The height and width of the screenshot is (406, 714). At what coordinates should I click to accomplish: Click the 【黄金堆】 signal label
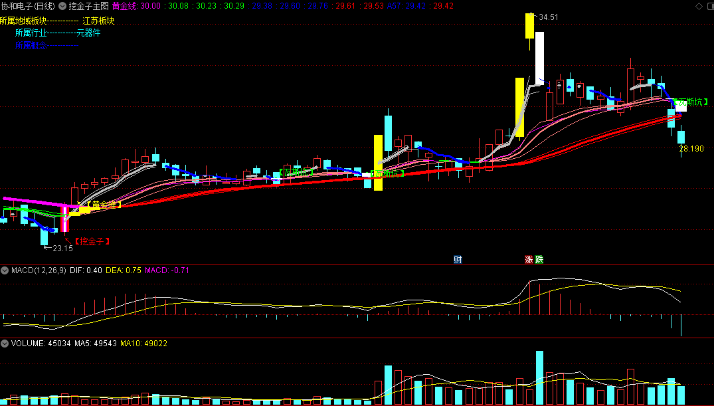[103, 205]
